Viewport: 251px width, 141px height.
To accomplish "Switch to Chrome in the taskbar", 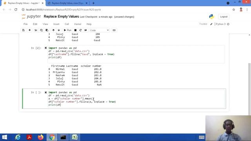I will point(52,137).
